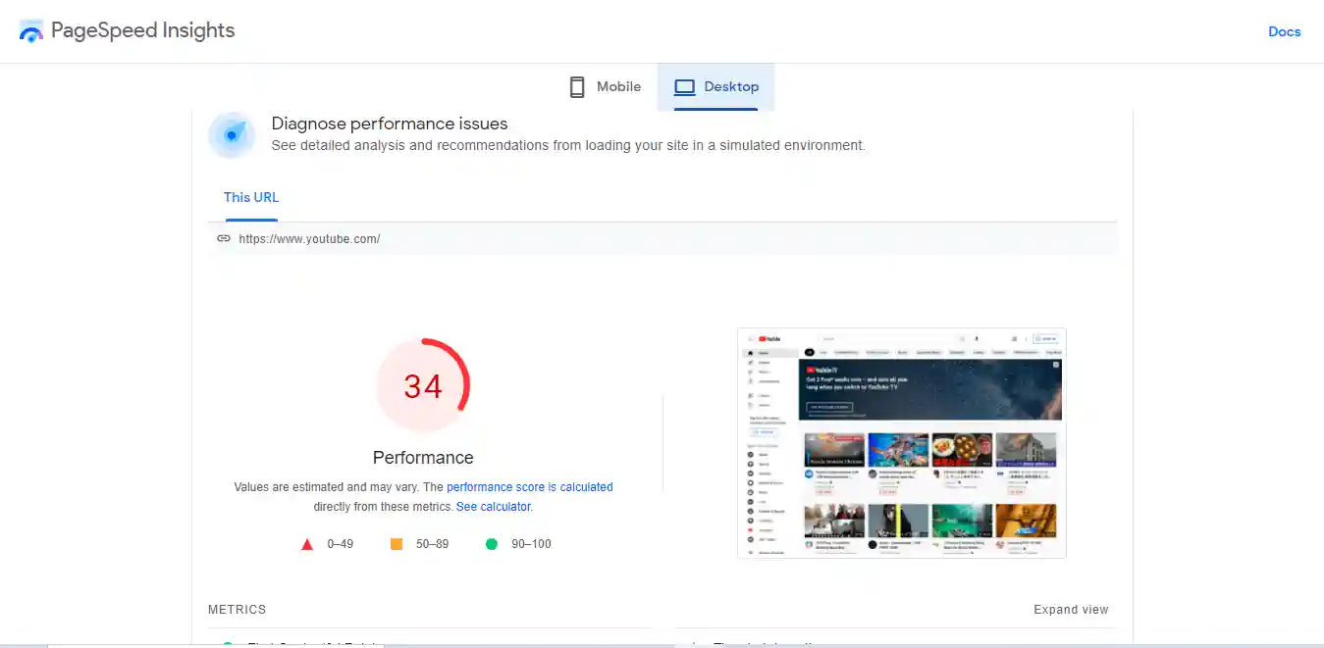Click Expand view for the metrics
The height and width of the screenshot is (648, 1324).
tap(1071, 609)
